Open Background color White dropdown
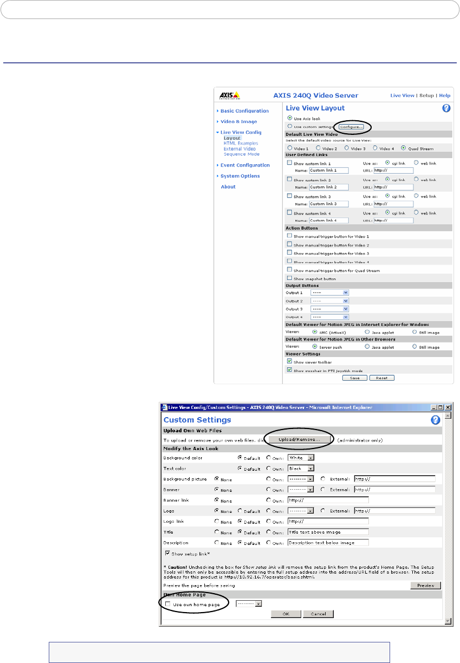Viewport: 460px width, 663px height. (301, 458)
